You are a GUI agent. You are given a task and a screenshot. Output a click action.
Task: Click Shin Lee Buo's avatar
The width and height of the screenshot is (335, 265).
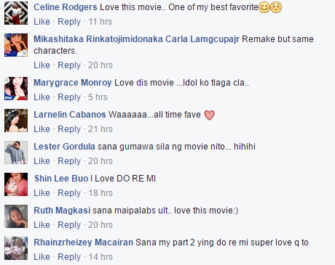point(16,184)
